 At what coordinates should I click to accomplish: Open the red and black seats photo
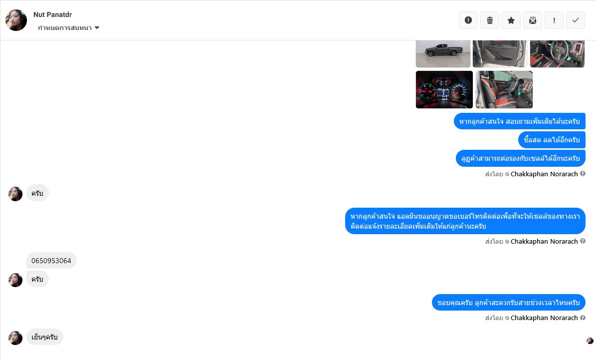(504, 89)
